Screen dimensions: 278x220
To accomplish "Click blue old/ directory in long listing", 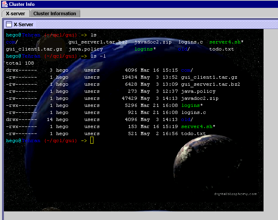I will [187, 119].
